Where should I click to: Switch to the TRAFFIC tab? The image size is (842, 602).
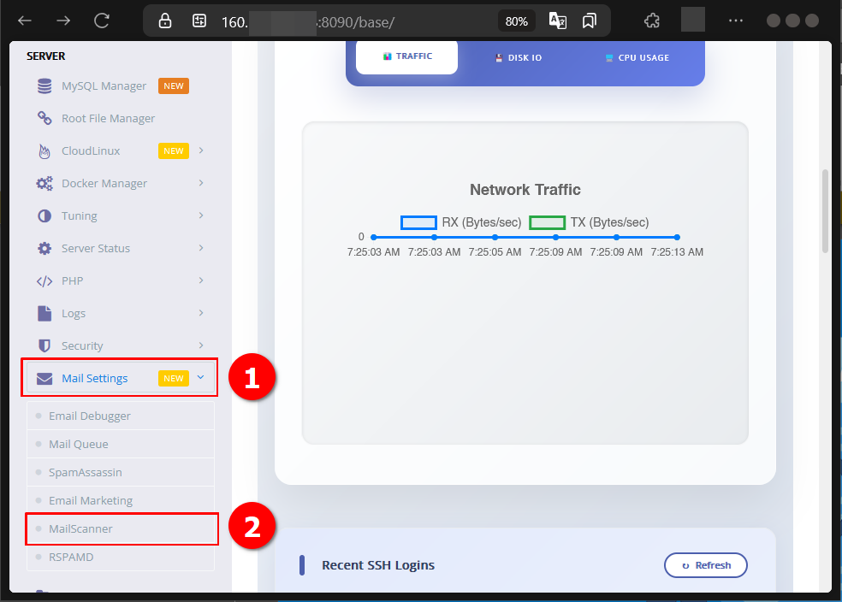pos(407,56)
